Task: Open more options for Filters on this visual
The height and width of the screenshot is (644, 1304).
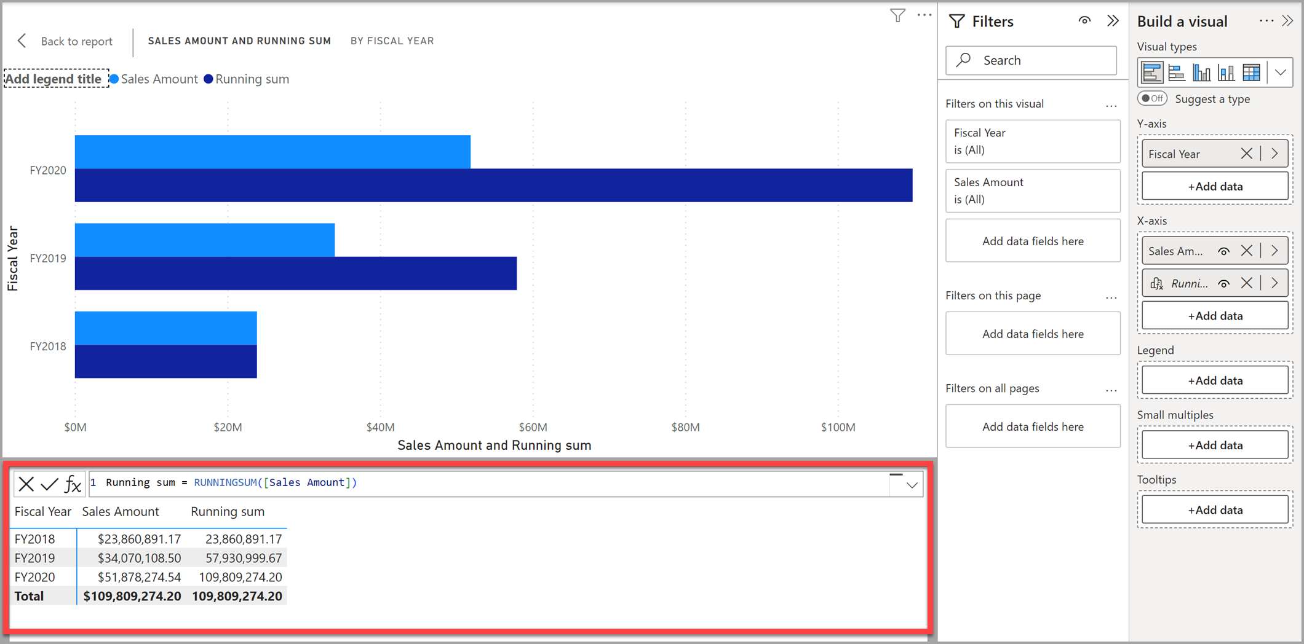Action: [x=1111, y=106]
